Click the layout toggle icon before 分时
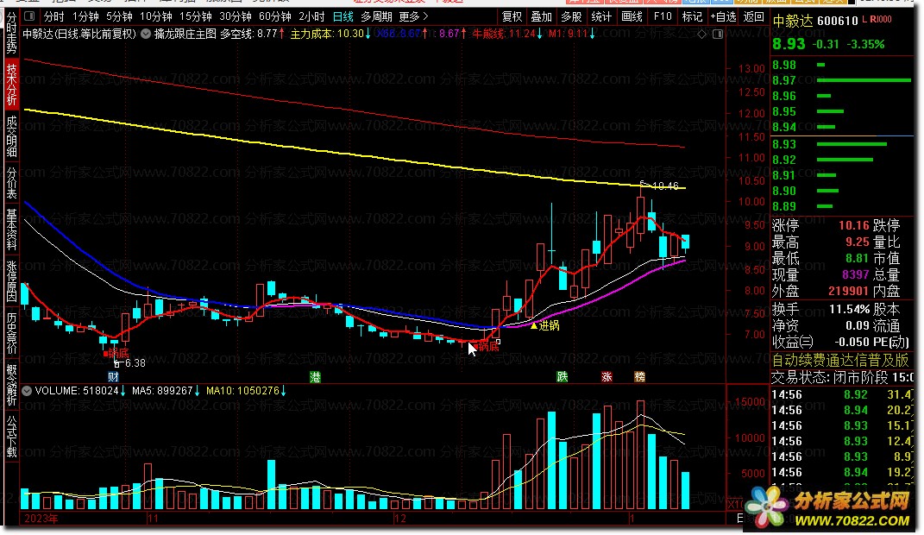 30,16
